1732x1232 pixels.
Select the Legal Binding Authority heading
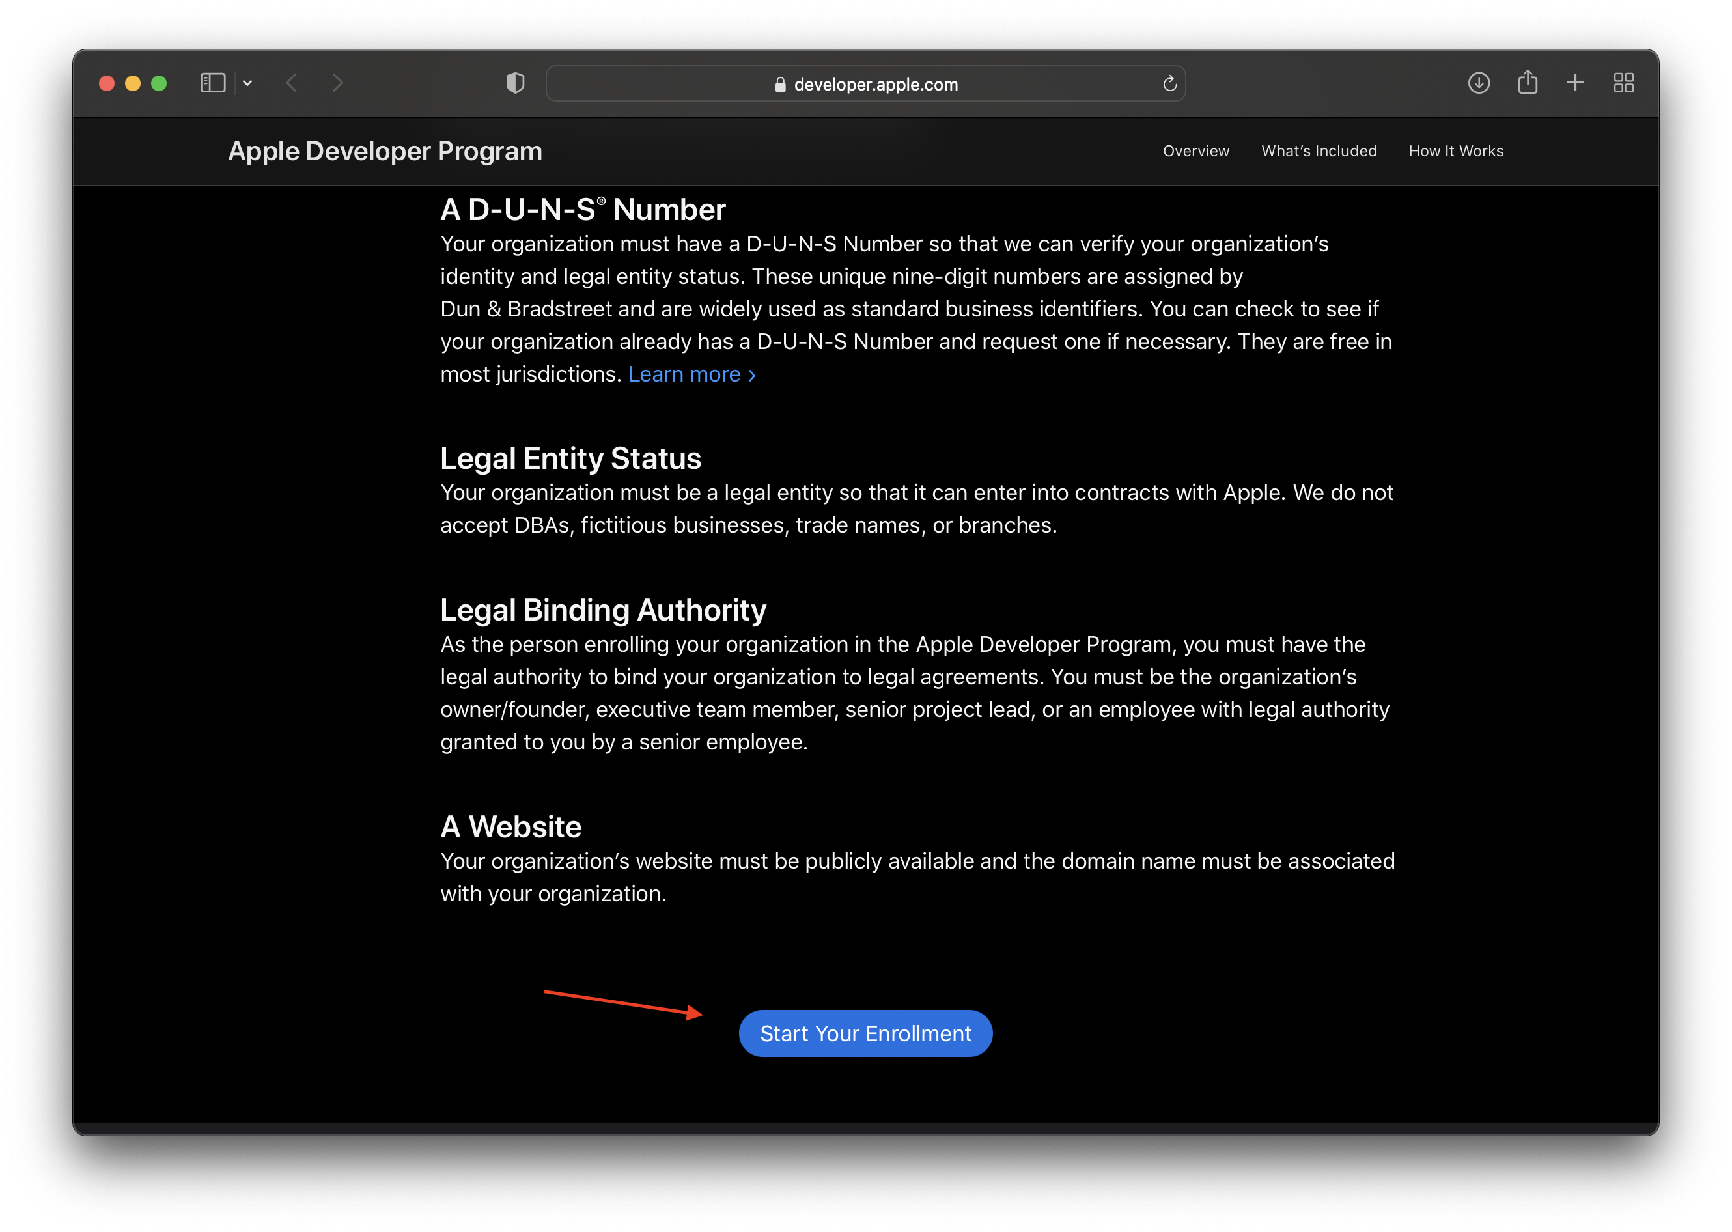tap(603, 610)
